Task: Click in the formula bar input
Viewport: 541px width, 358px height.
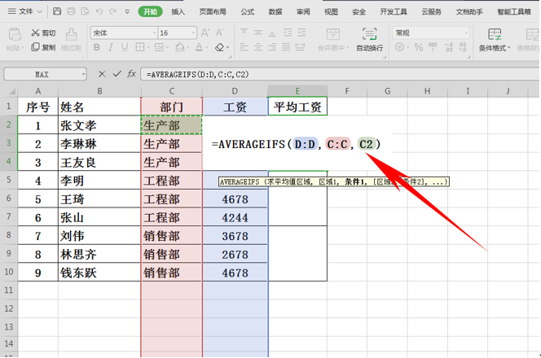Action: pos(340,74)
